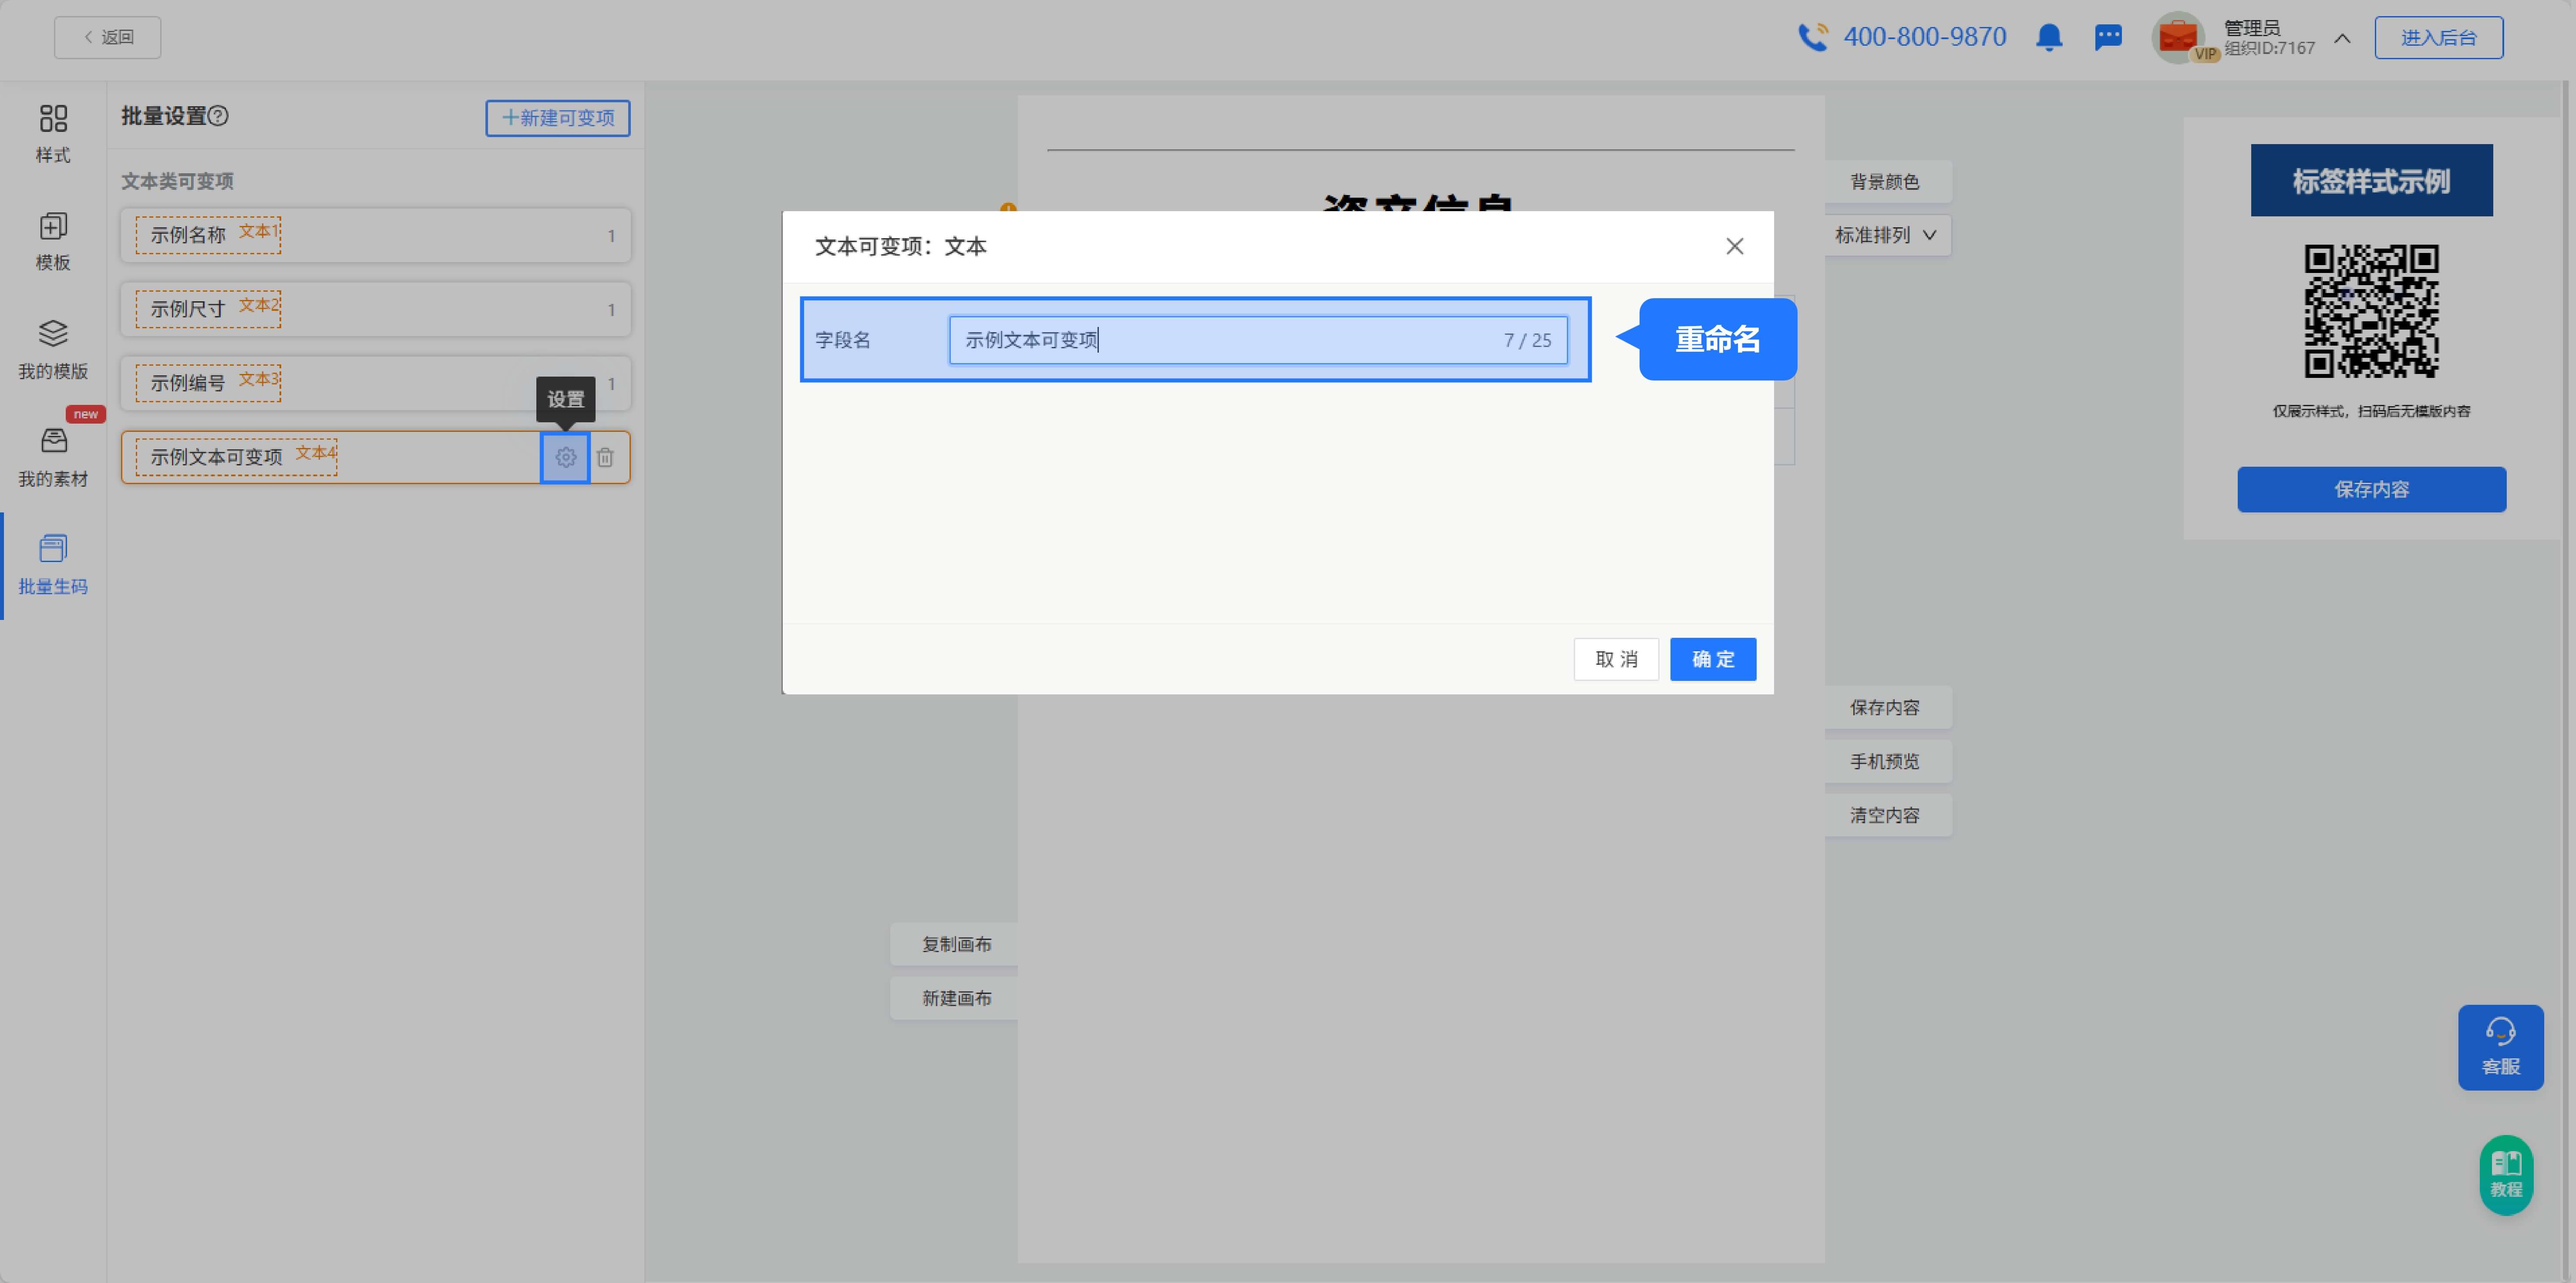Open the chat message icon in header

pos(2108,38)
